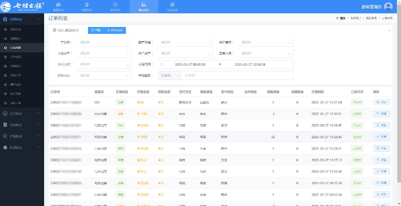Open the 合作单位 dropdown
Screen dimensions: 401x206
pyautogui.click(x=266, y=42)
